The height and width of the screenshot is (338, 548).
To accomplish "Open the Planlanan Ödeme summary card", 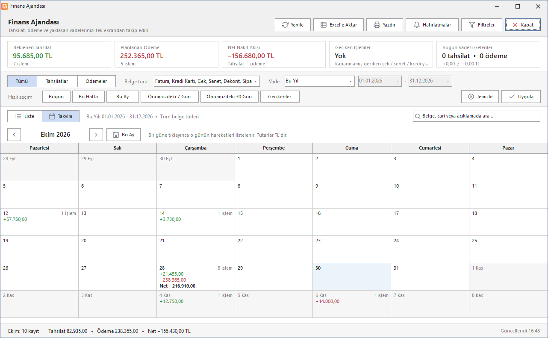I will click(x=167, y=54).
